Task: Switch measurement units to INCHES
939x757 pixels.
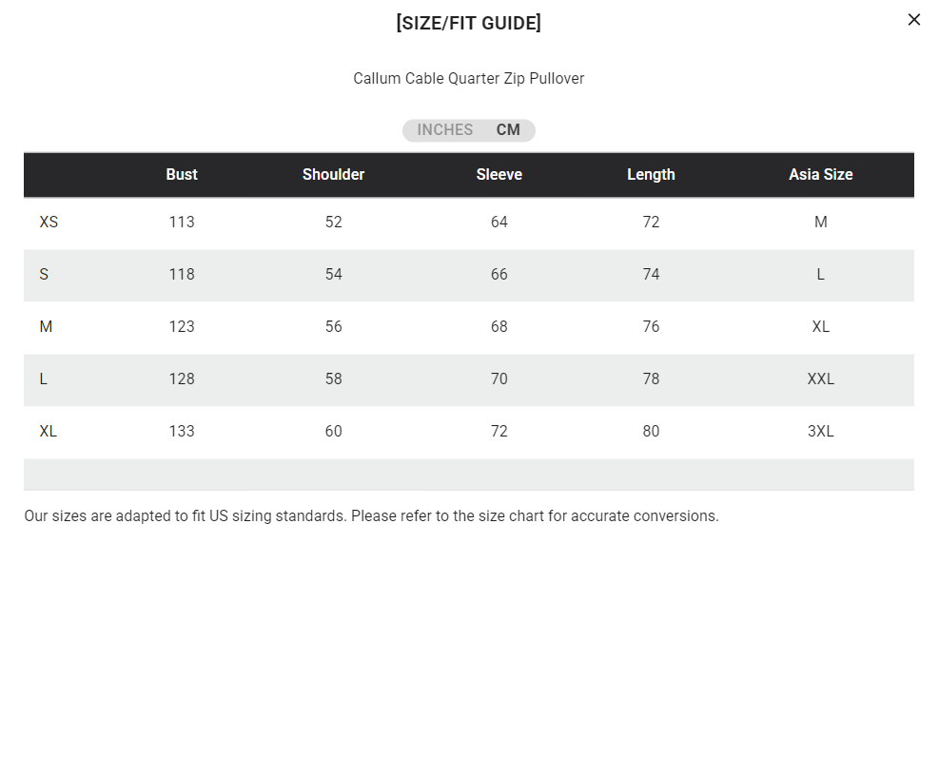Action: click(x=444, y=130)
